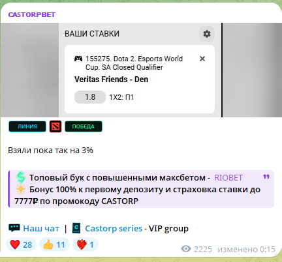This screenshot has height=262, width=282.
Task: Click the views eye icon
Action: coord(186,249)
